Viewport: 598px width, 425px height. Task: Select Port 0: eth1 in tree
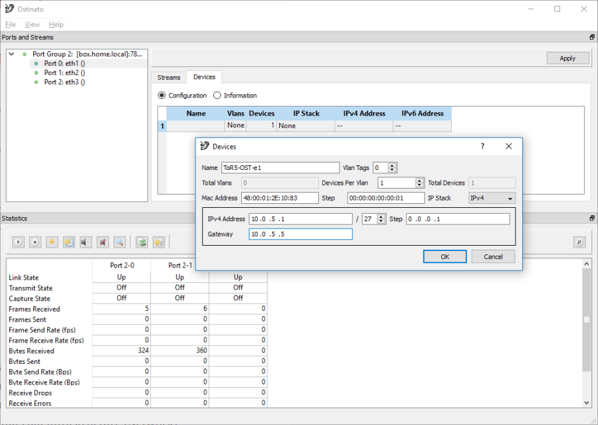[64, 63]
